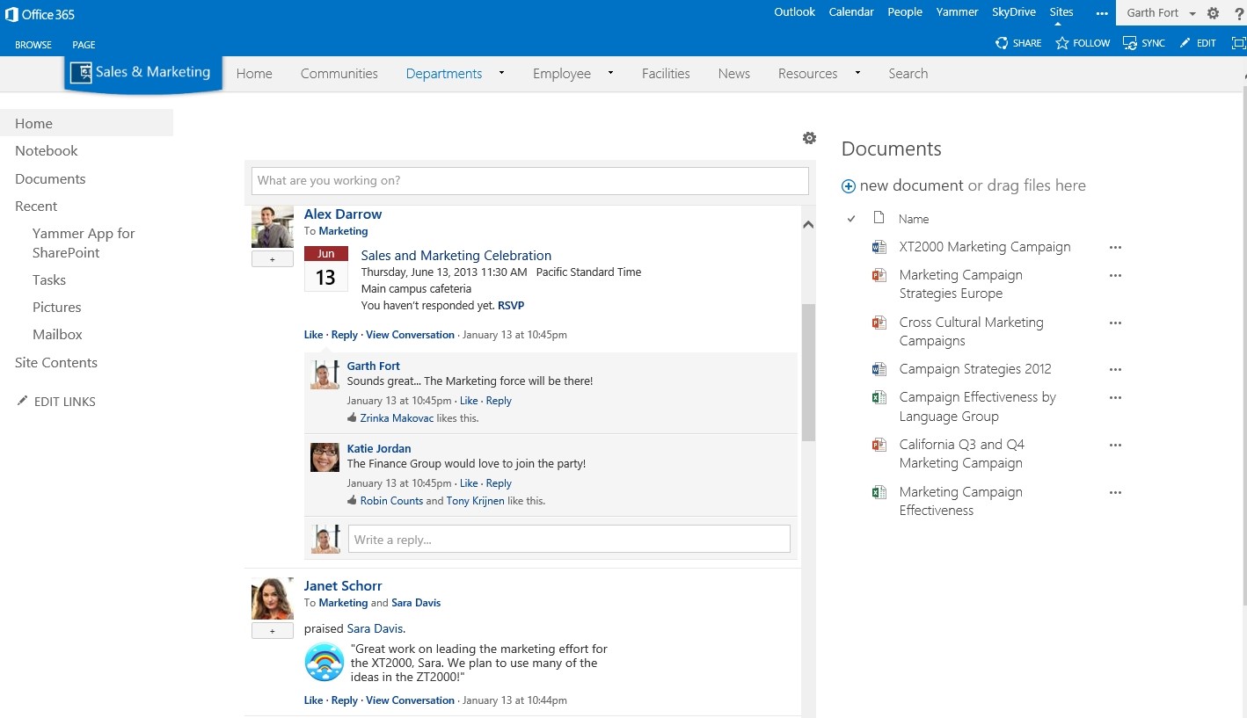Open the newsfeed settings gear icon
This screenshot has height=718, width=1247.
coord(809,138)
